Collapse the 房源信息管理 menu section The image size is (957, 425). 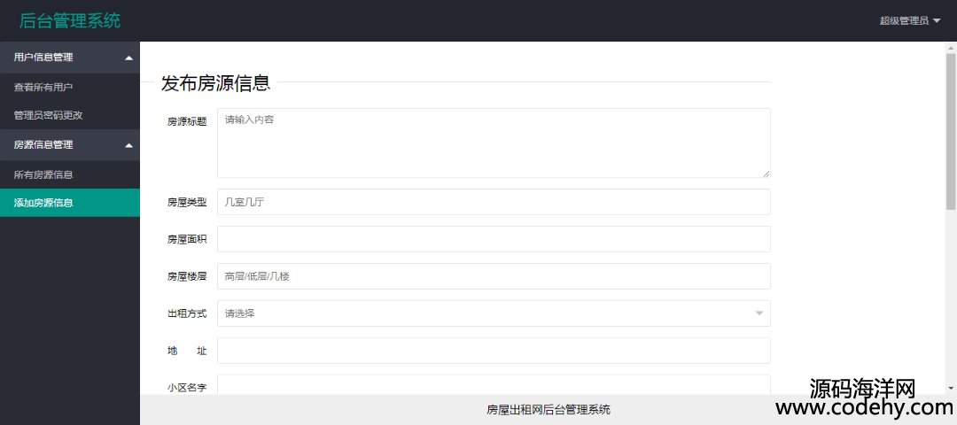tap(70, 145)
